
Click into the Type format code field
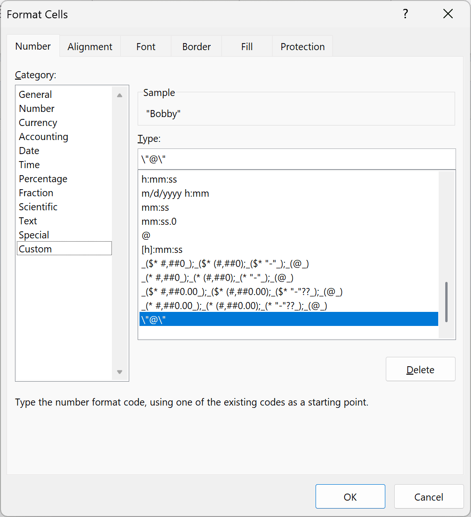point(297,159)
